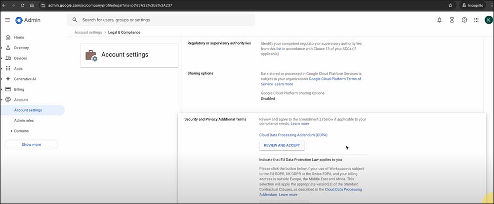Click the browser back arrow

[x=4, y=5]
